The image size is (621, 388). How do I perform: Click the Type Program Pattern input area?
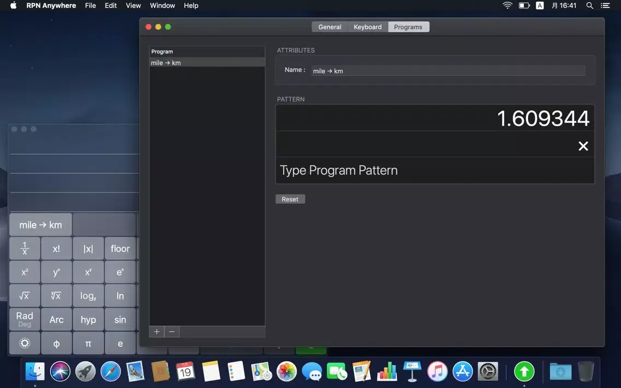pyautogui.click(x=435, y=171)
